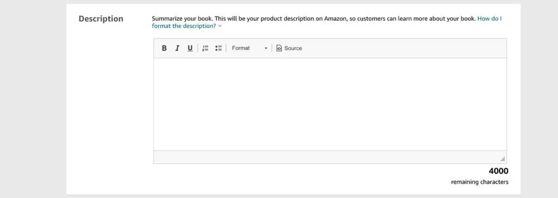Viewport: 558px width, 198px height.
Task: Open "How do I format the description?" link
Action: point(327,22)
